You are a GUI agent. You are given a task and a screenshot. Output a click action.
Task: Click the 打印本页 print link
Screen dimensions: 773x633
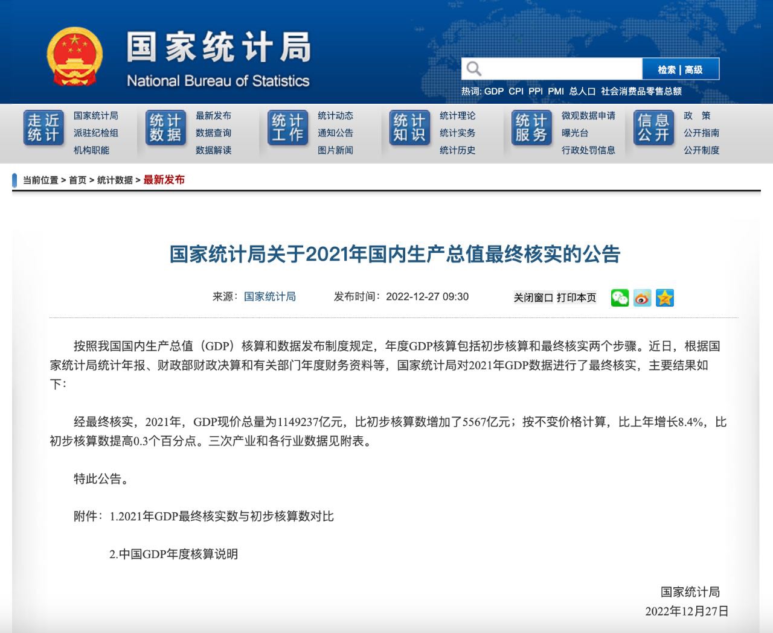576,297
